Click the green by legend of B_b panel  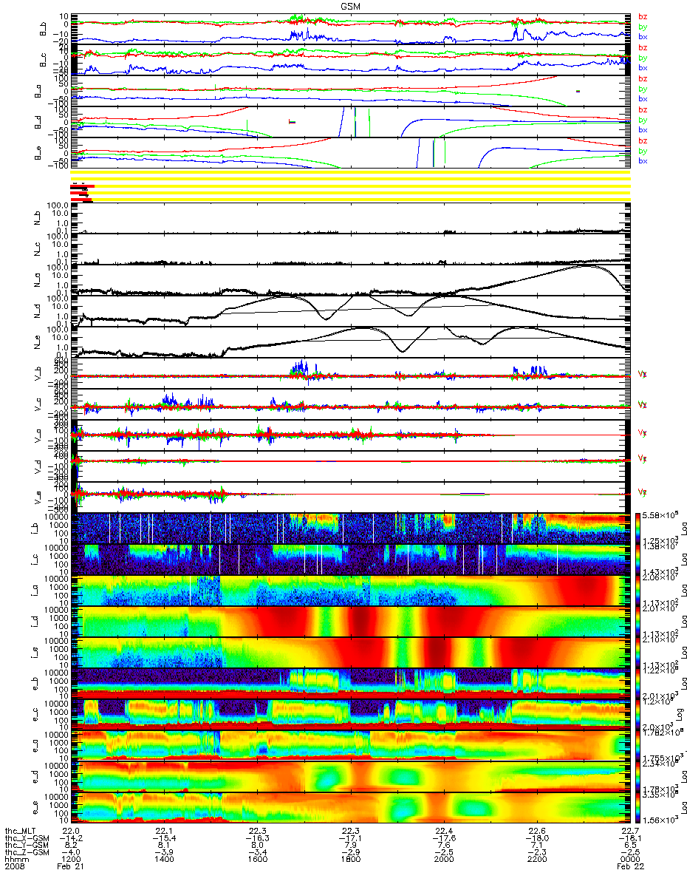643,26
